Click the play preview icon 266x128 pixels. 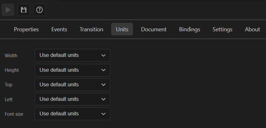point(8,10)
